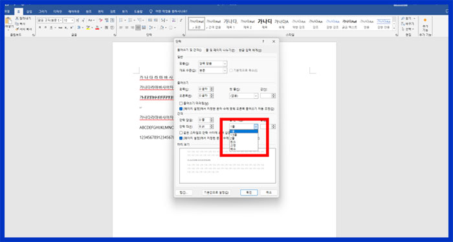Click the Clear All Formatting eraser icon
The height and width of the screenshot is (242, 453).
101,20
